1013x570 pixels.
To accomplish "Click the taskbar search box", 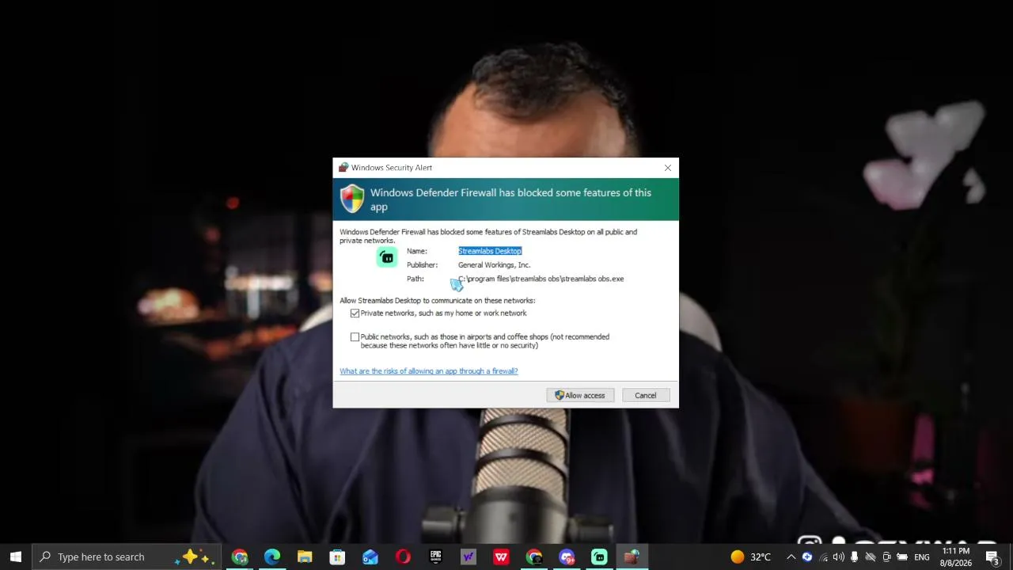I will pos(127,557).
